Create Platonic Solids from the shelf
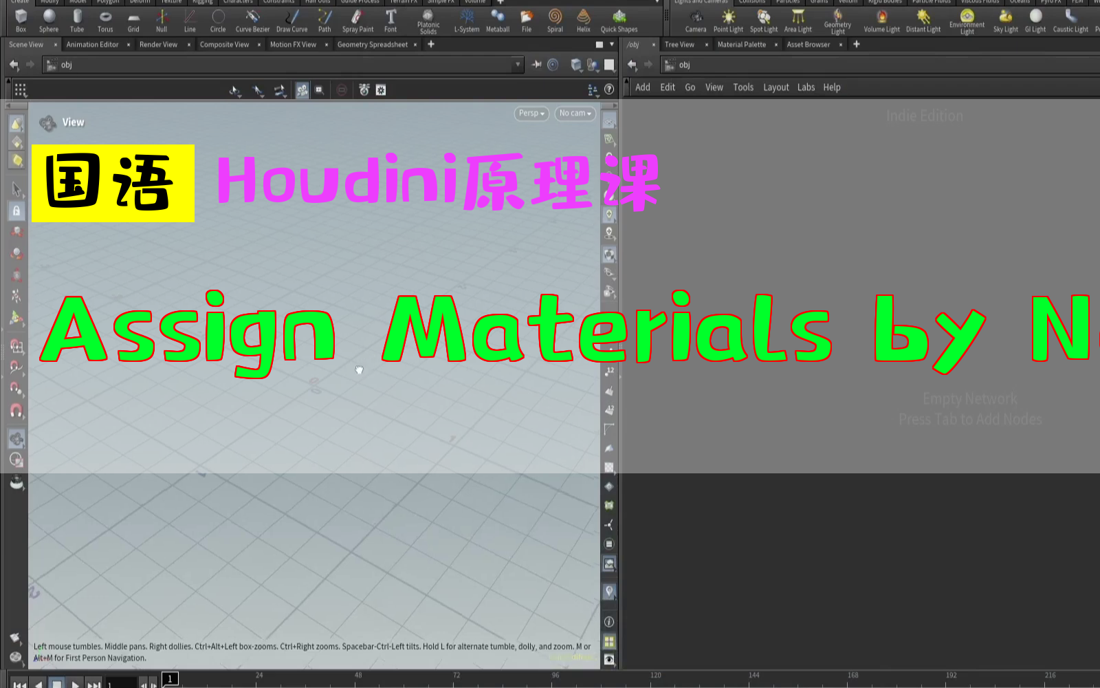 [428, 22]
